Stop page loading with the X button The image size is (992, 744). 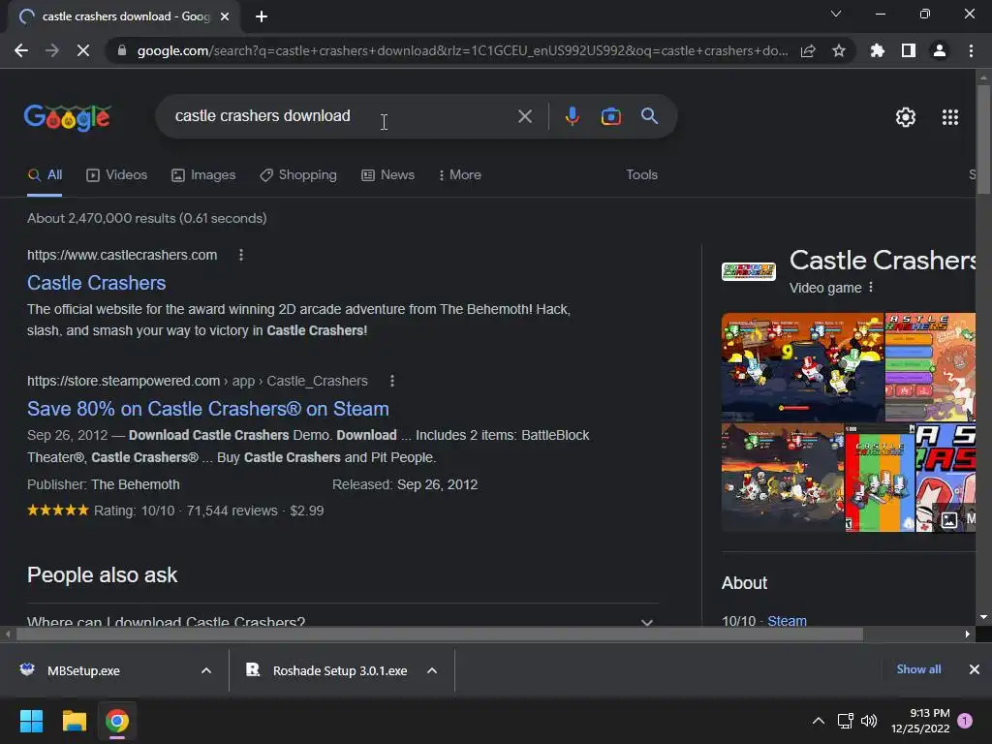83,50
